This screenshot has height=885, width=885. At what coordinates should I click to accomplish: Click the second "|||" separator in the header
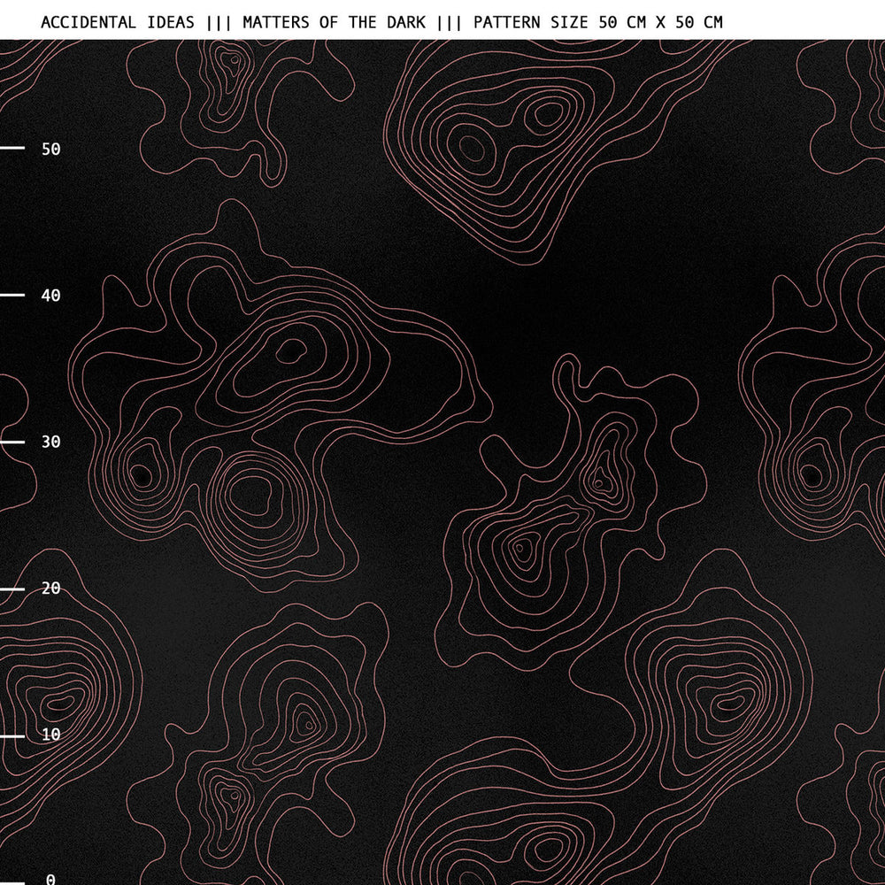point(450,22)
